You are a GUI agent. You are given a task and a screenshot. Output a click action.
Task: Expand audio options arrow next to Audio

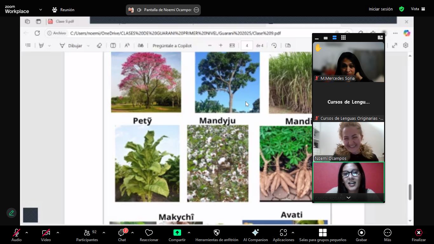point(27,233)
